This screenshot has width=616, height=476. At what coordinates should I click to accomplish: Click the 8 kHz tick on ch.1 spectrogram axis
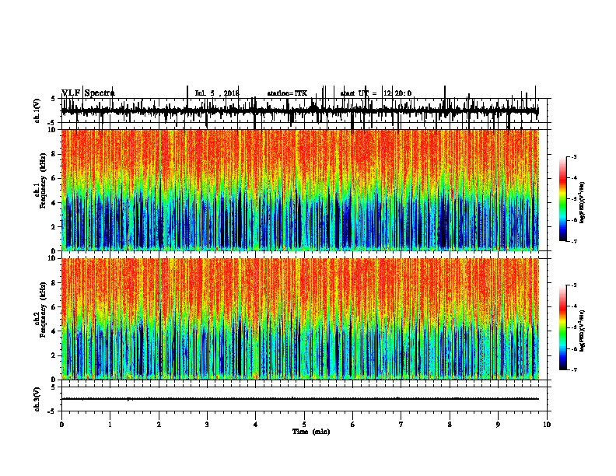54,154
